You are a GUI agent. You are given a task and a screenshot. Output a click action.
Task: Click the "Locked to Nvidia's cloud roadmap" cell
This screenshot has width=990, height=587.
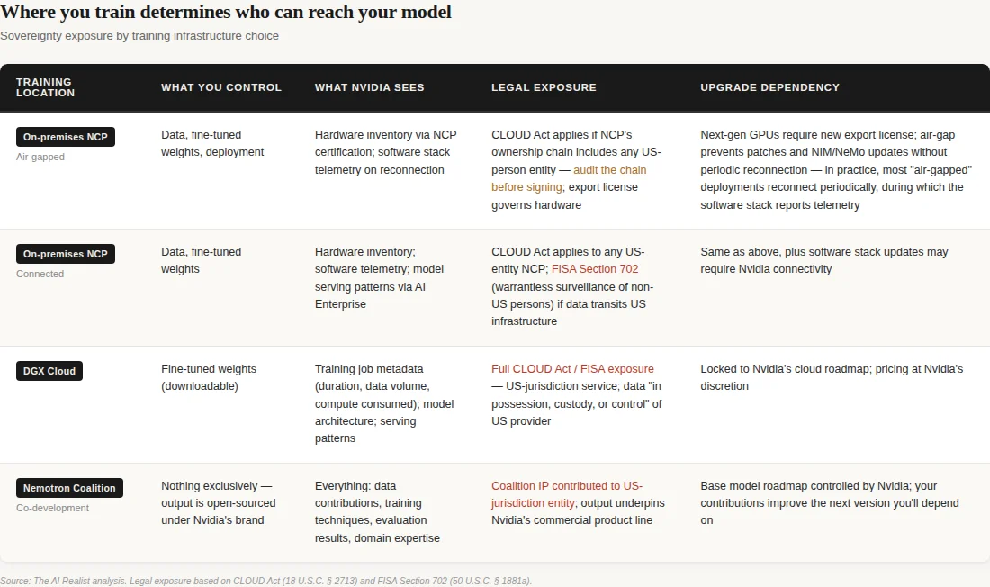pos(832,377)
